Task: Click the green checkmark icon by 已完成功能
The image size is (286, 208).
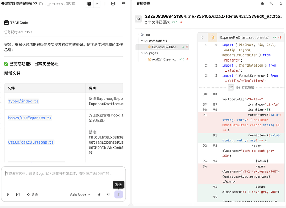Action: coord(6,64)
